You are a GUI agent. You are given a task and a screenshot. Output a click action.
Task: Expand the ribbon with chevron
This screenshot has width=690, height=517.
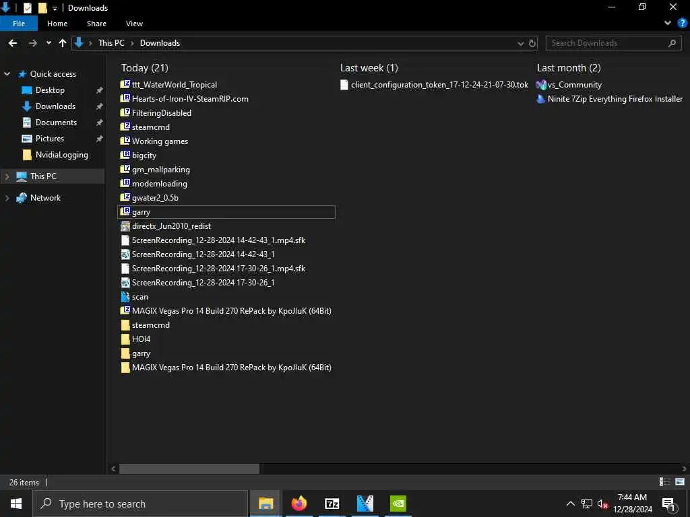(668, 24)
